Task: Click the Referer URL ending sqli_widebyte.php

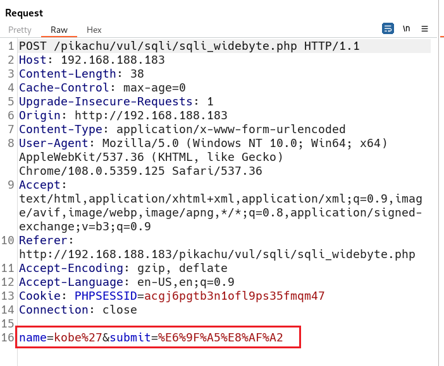Action: coord(217,254)
